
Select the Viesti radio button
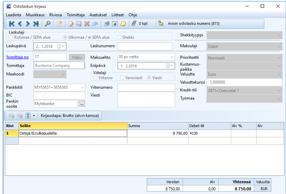tap(149, 78)
